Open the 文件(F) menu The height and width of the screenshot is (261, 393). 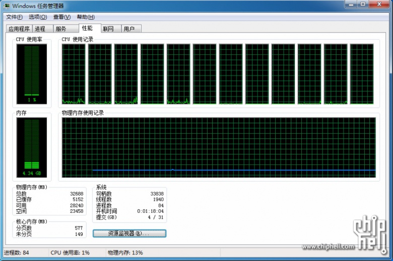click(x=14, y=17)
